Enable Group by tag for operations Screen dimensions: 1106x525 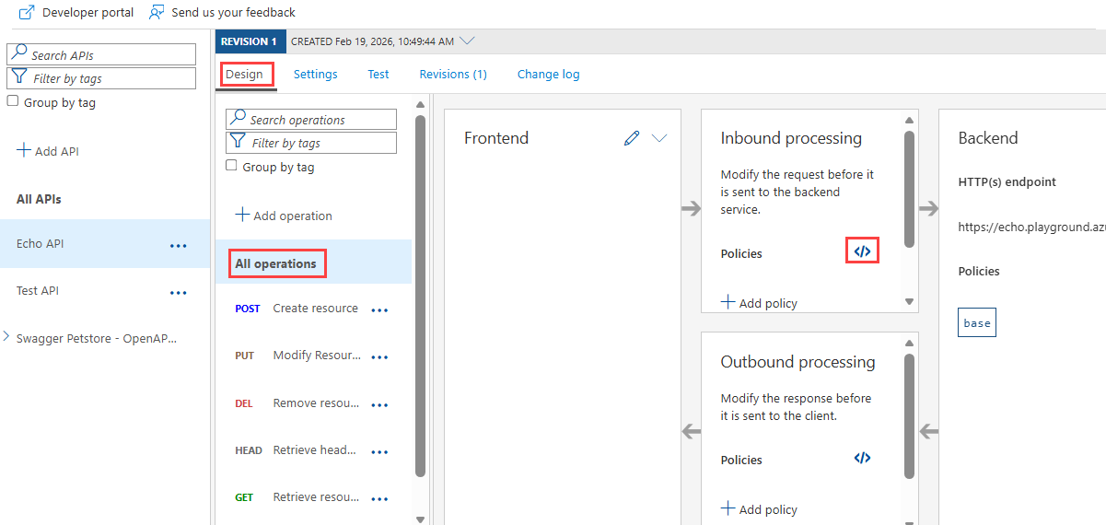(232, 167)
